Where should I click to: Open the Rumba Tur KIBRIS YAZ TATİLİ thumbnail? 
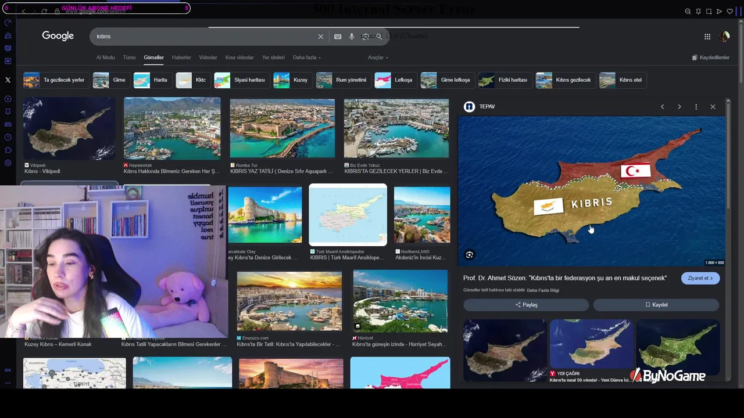coord(282,128)
